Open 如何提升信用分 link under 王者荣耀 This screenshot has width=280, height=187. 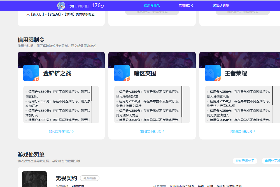(x=243, y=131)
